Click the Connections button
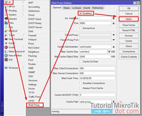142x116 pixels. point(129,51)
